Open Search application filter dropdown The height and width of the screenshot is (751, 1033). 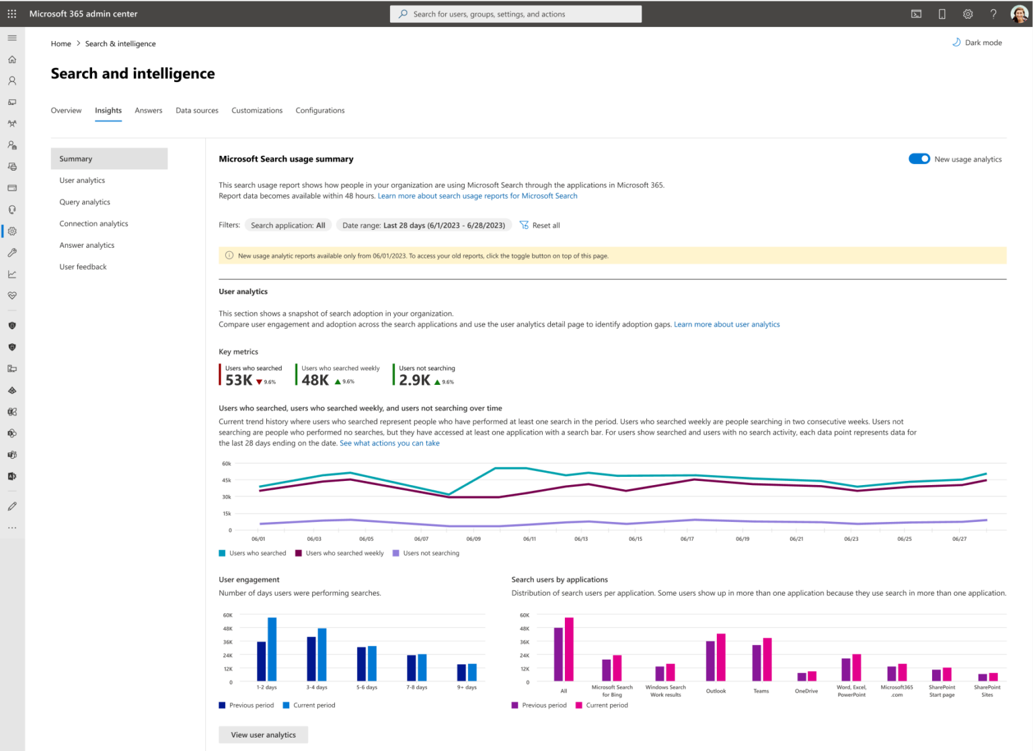(x=288, y=225)
